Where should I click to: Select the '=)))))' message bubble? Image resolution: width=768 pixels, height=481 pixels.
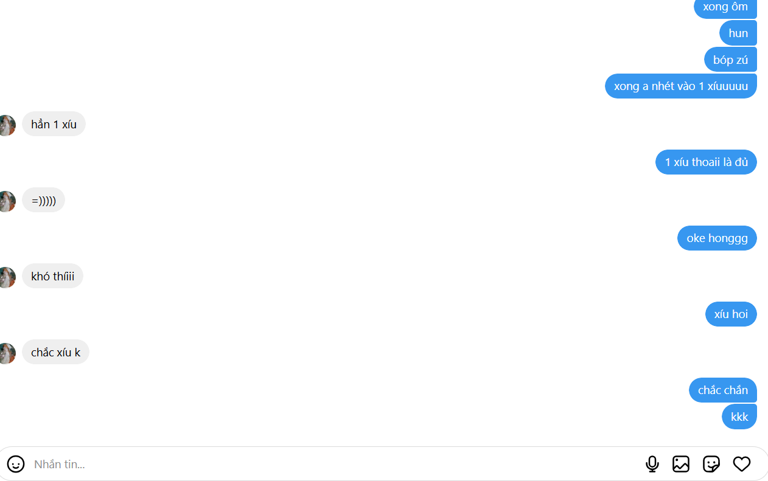pos(43,199)
